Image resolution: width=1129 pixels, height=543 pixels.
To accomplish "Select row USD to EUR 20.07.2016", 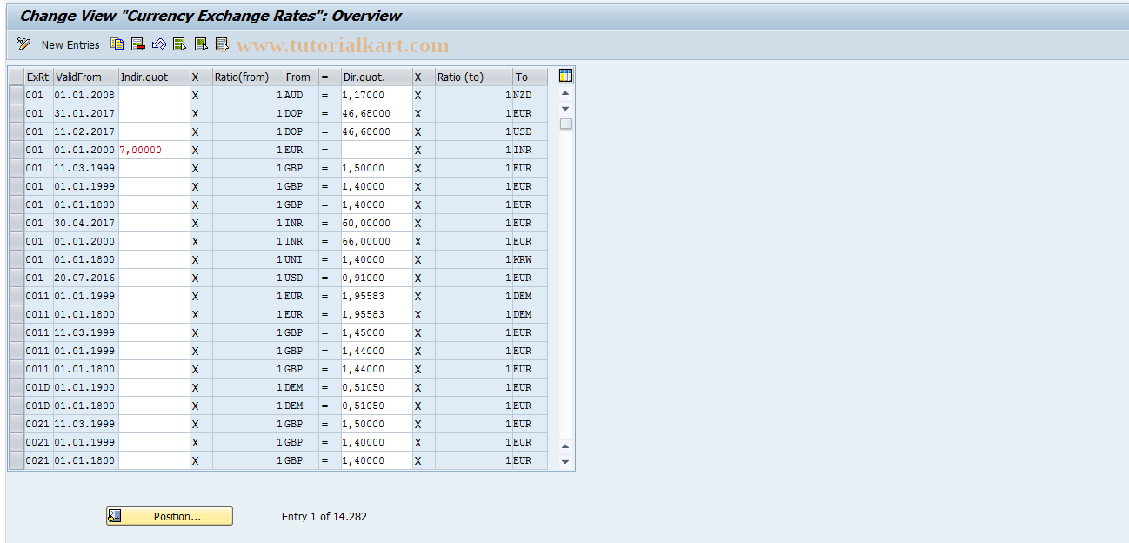I will click(17, 278).
